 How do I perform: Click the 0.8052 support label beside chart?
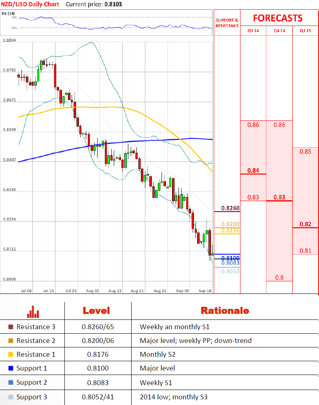point(230,271)
